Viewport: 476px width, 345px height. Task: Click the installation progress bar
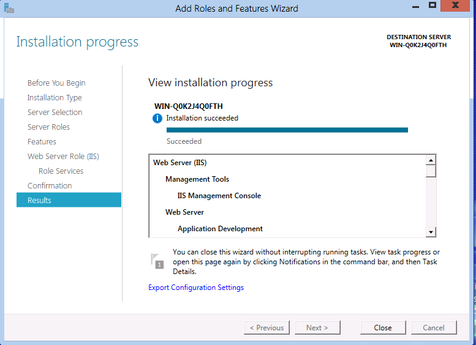click(x=287, y=130)
